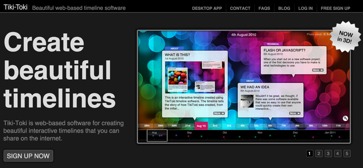
Task: Open the Contact page
Action: coord(240,8)
